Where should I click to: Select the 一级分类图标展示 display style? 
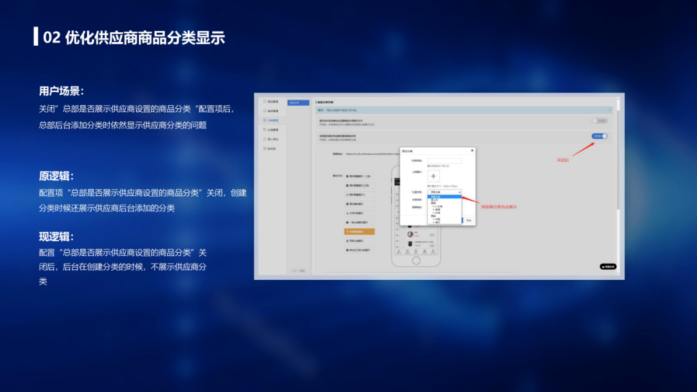(359, 222)
